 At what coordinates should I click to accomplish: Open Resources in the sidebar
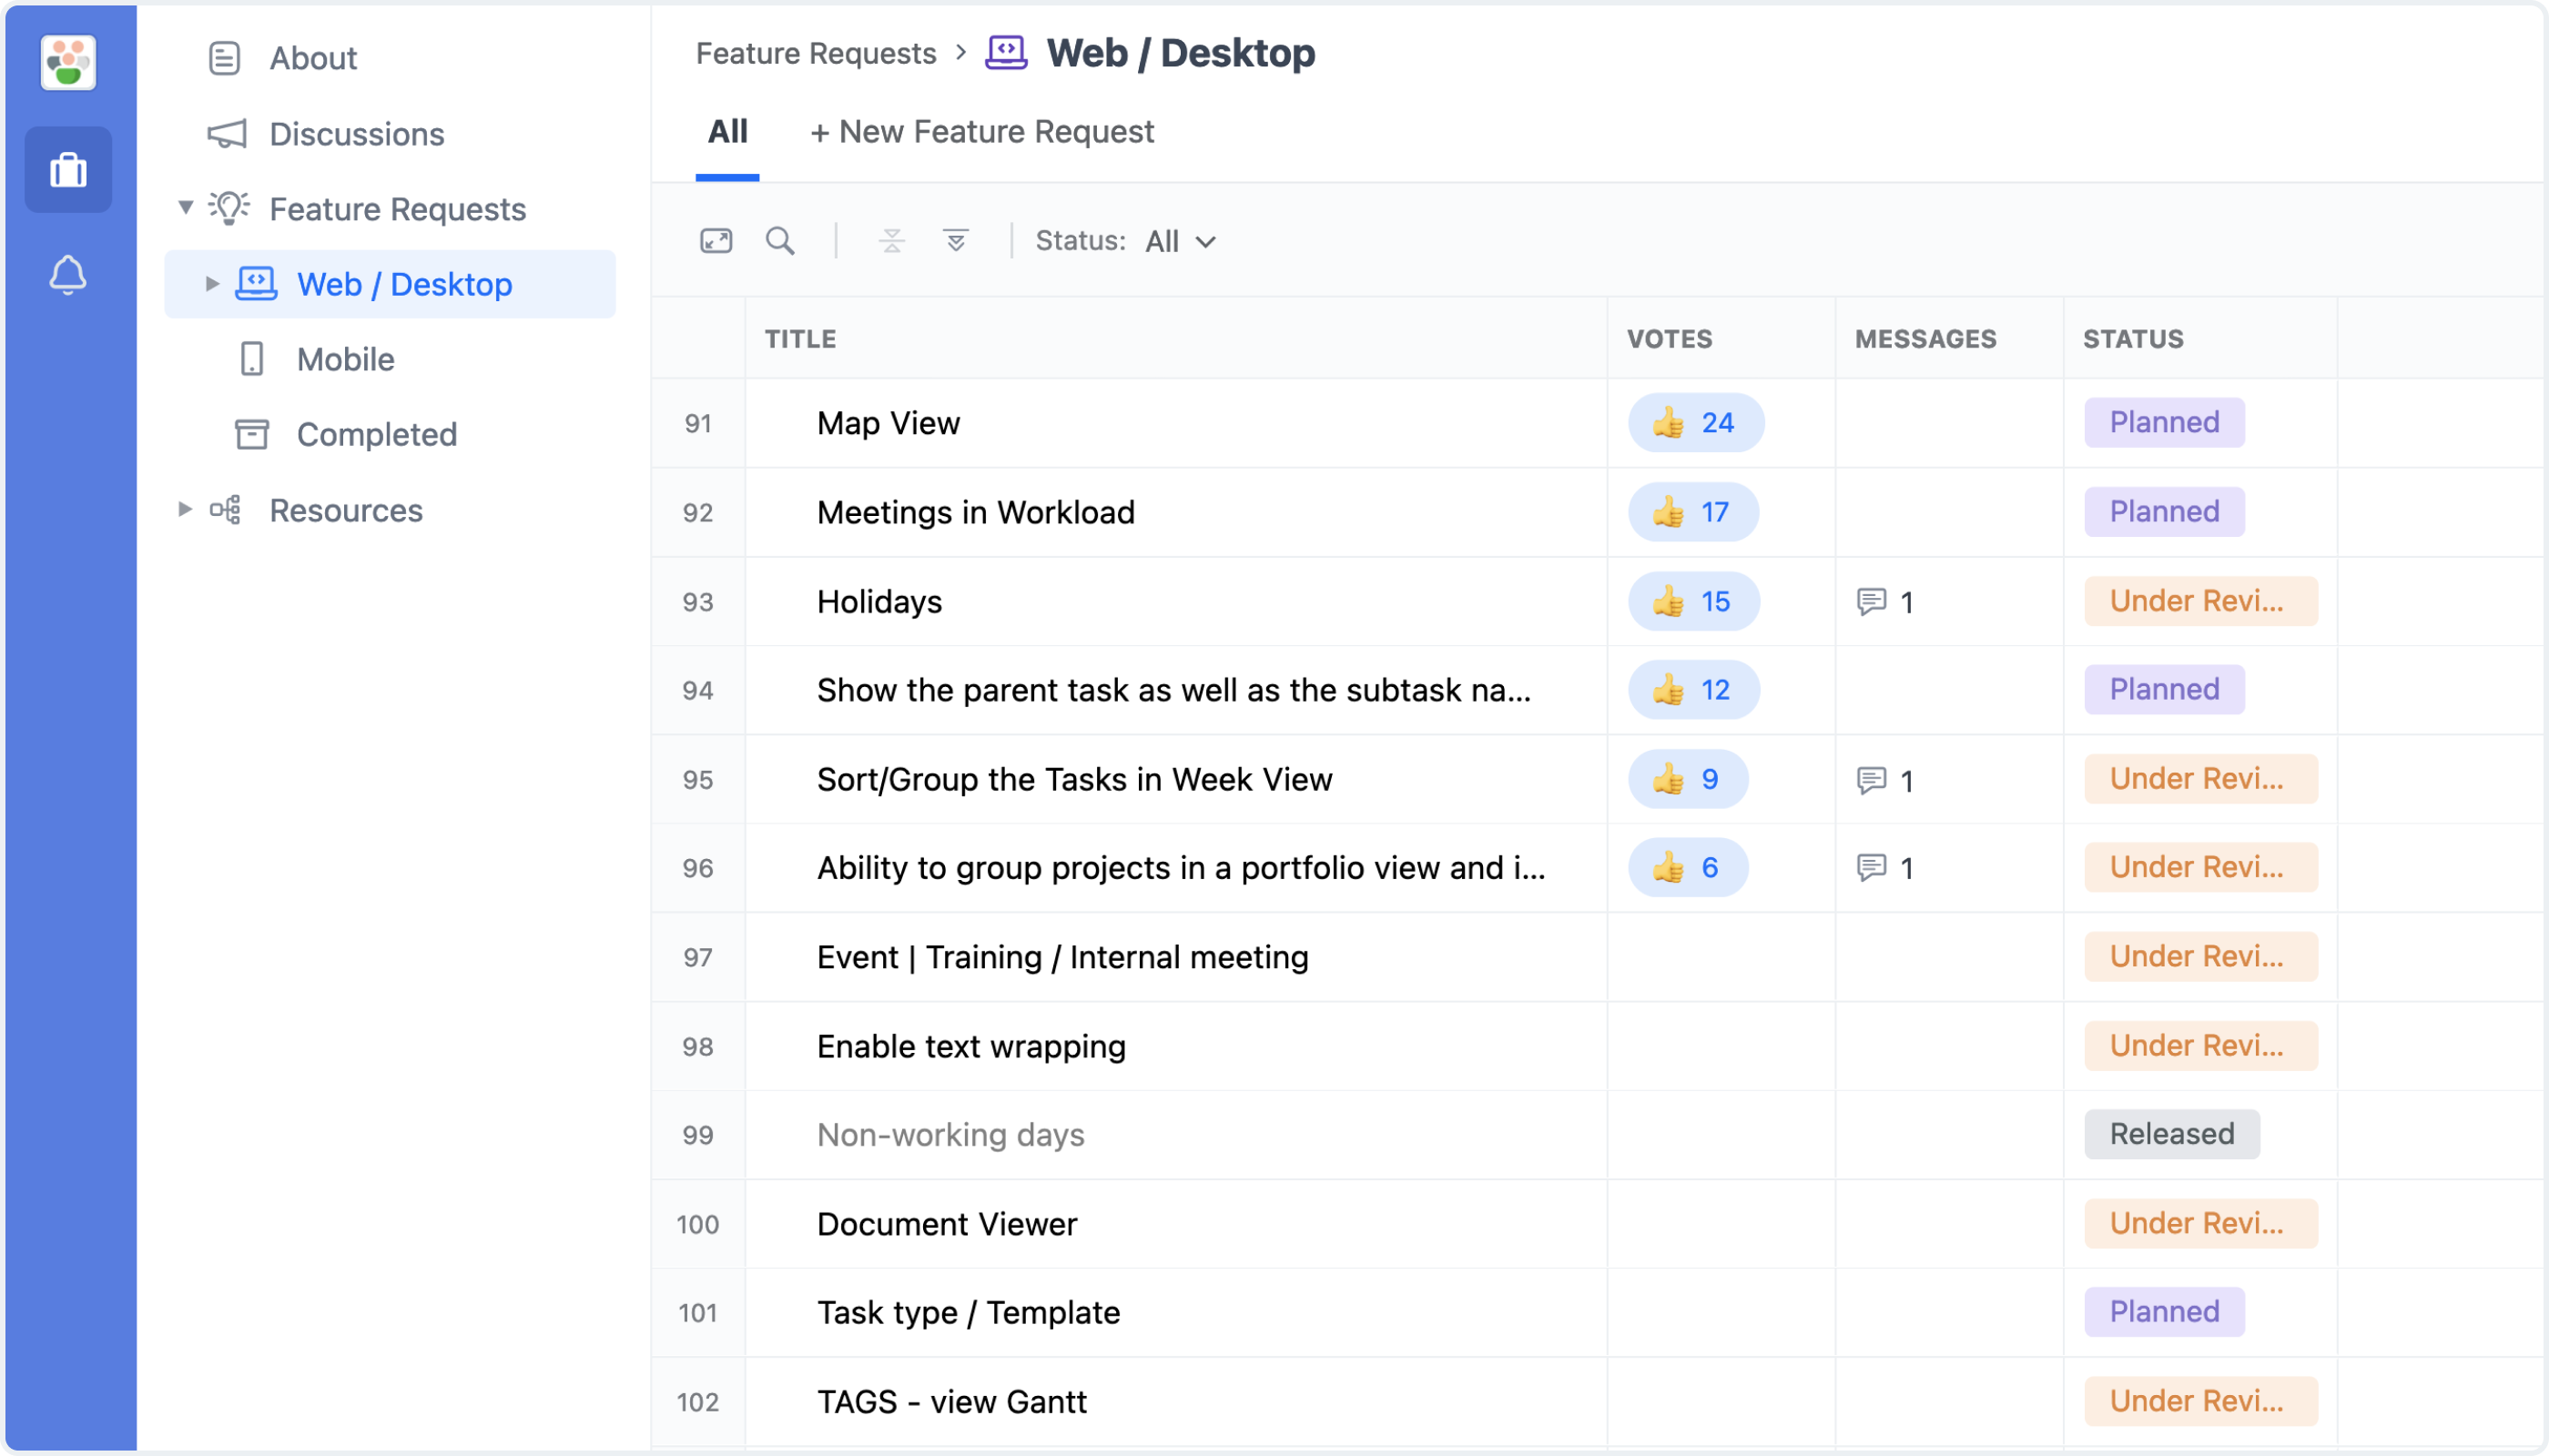(346, 510)
